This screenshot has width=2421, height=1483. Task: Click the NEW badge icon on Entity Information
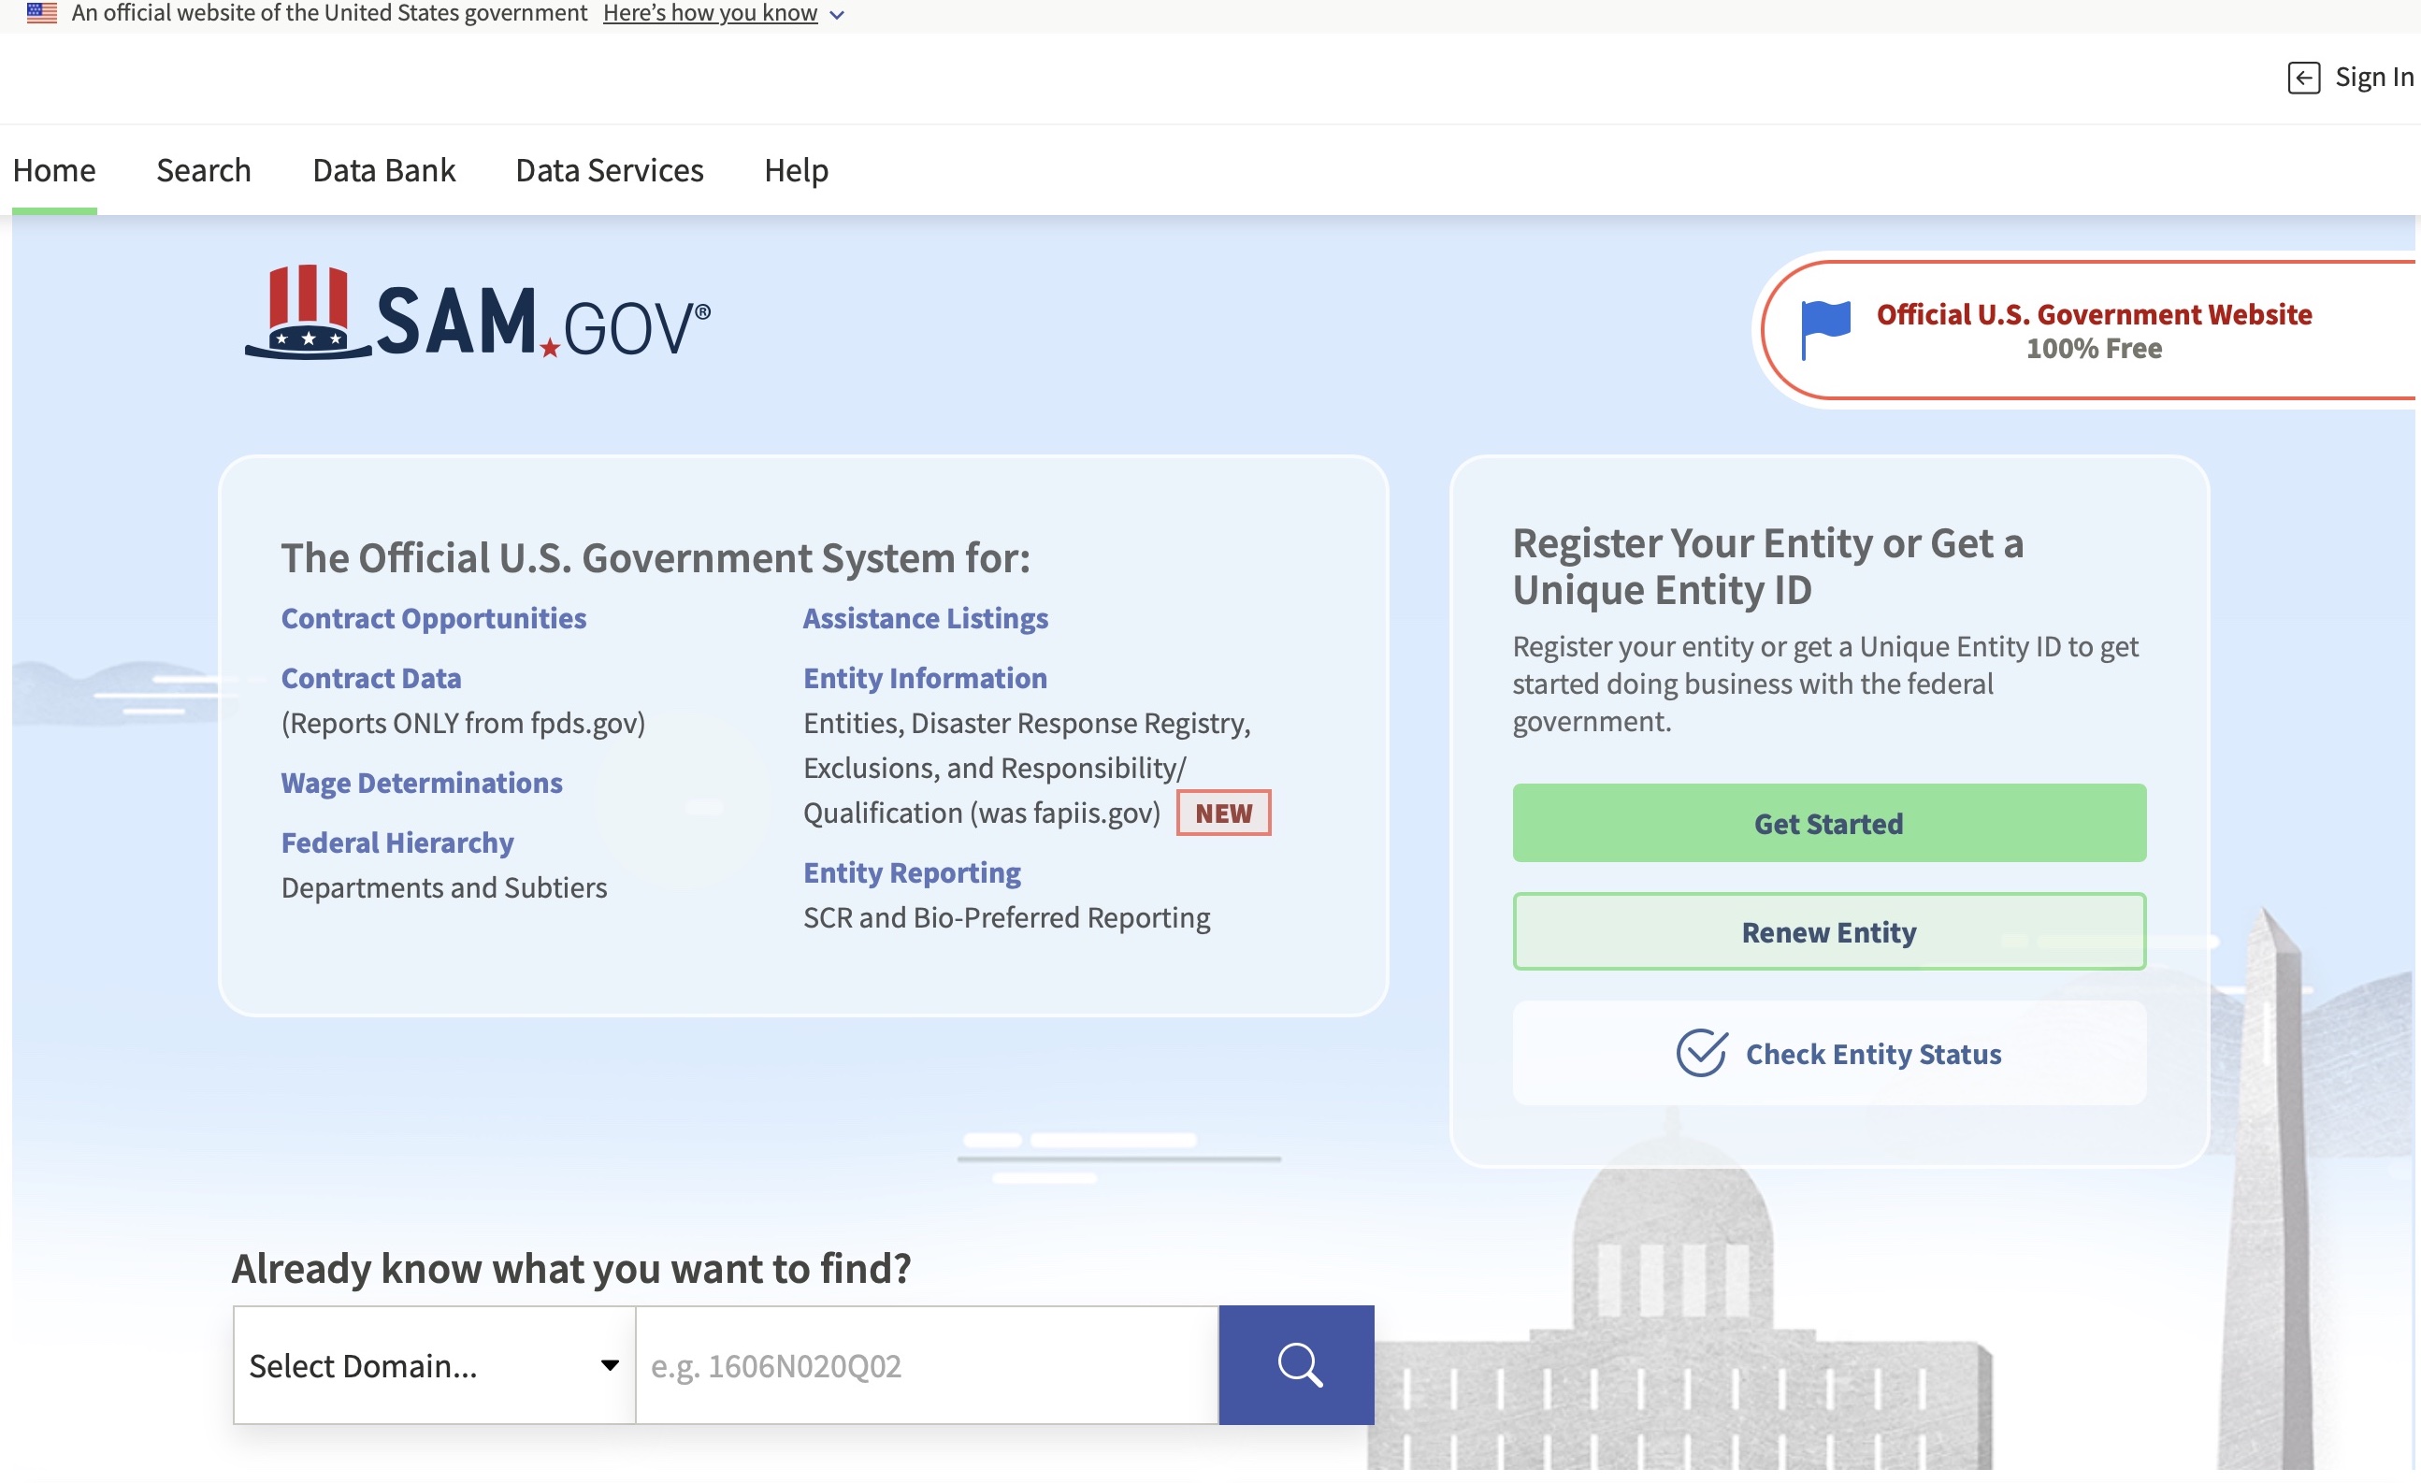[1224, 811]
